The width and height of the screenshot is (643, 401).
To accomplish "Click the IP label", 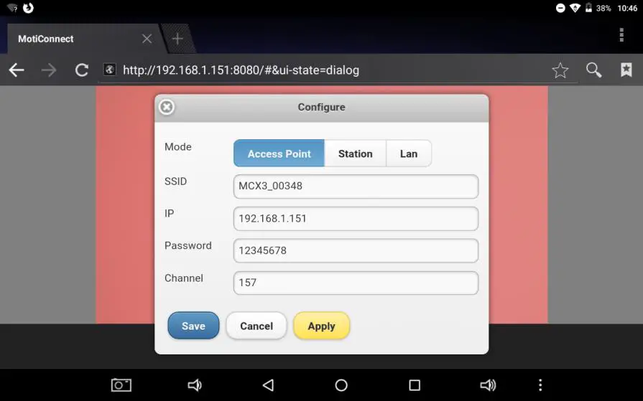I will (169, 213).
